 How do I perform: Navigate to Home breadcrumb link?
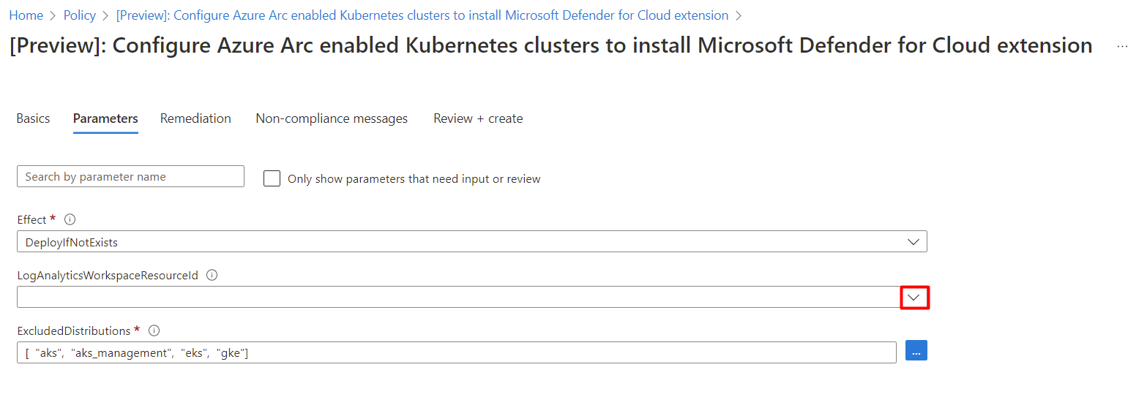26,15
